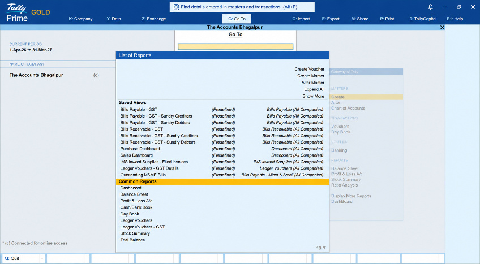
Task: Click the G: Go To button
Action: 237,19
